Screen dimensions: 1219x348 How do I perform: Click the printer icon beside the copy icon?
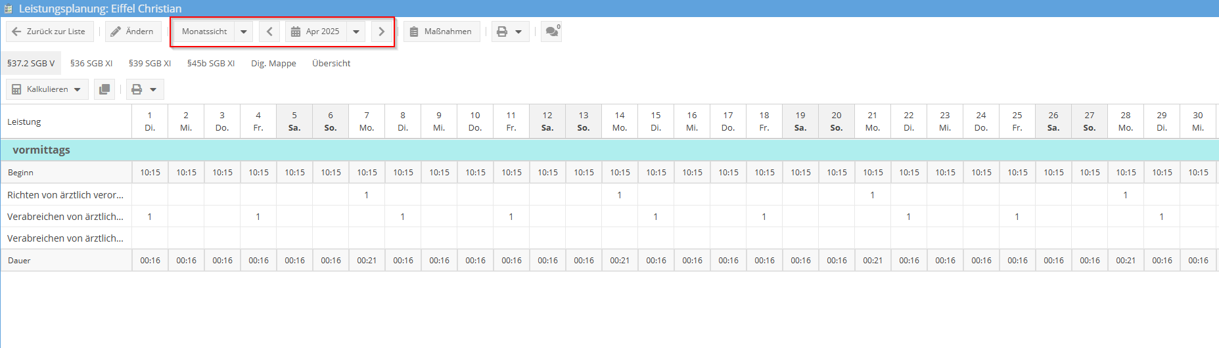[137, 89]
